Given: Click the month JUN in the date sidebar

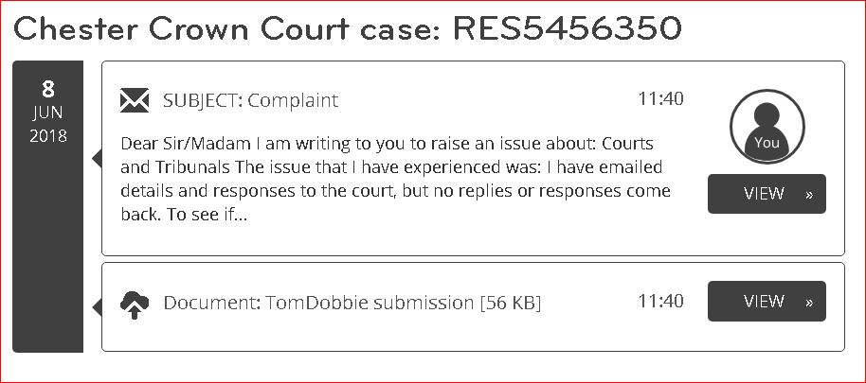Looking at the screenshot, I should (x=48, y=113).
